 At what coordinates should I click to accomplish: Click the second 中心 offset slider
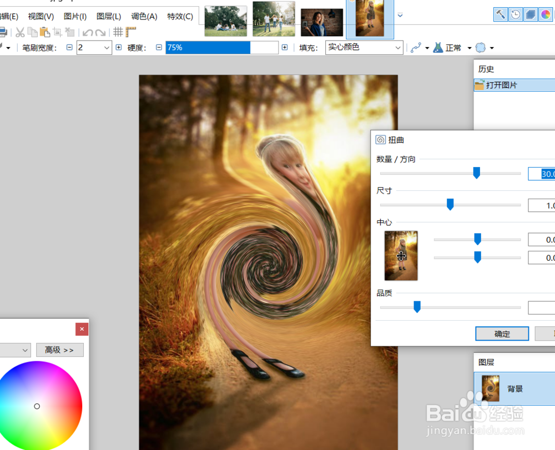coord(477,257)
